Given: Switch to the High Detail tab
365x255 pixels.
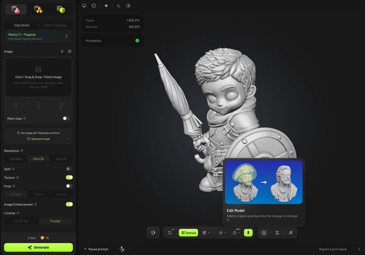Looking at the screenshot, I should (x=21, y=25).
